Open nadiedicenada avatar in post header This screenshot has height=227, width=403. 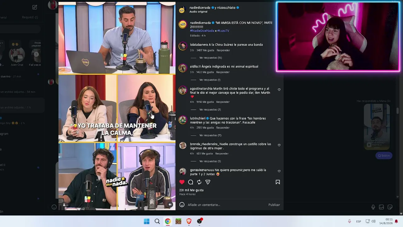pos(182,10)
